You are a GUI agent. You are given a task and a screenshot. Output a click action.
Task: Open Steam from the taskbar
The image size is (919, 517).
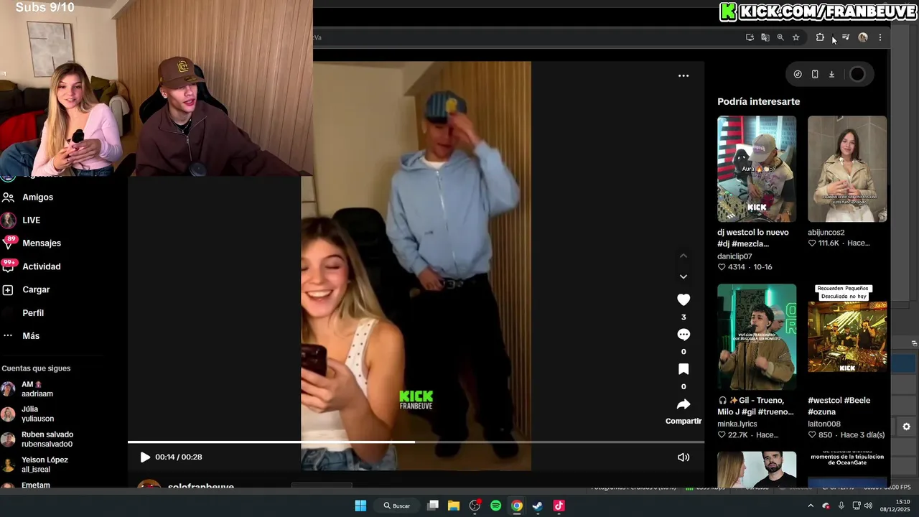click(537, 506)
